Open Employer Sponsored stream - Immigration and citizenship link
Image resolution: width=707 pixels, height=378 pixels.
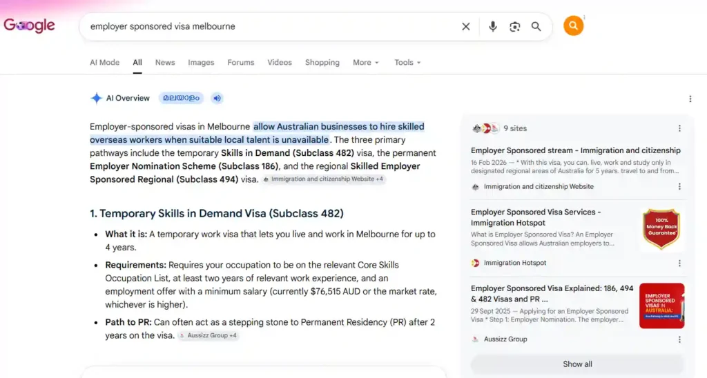[x=576, y=150]
